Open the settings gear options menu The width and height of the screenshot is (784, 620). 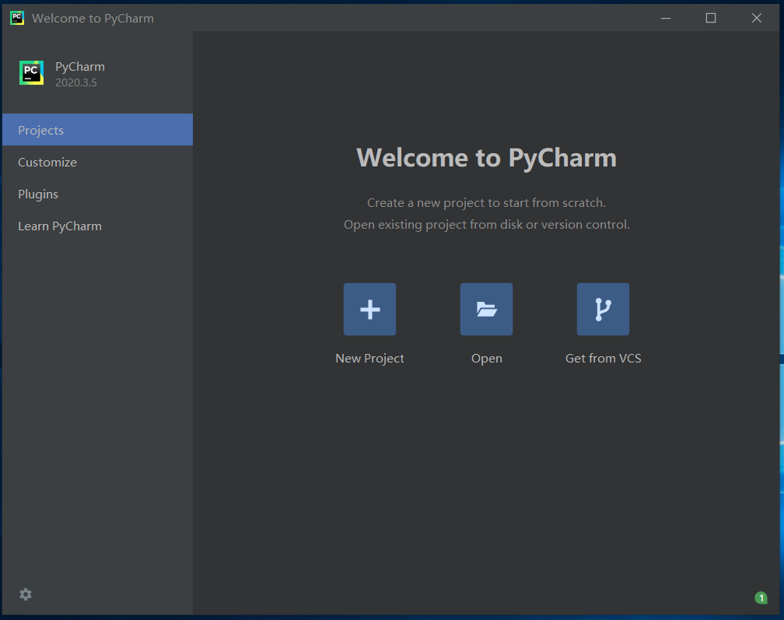[26, 594]
